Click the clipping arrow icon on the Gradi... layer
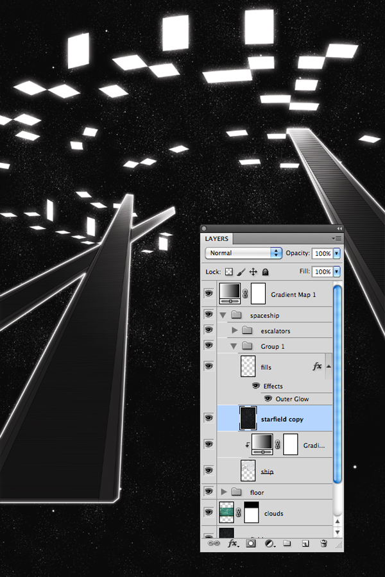 click(x=248, y=445)
